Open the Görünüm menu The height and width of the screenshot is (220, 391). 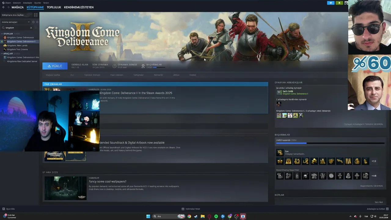pyautogui.click(x=17, y=3)
